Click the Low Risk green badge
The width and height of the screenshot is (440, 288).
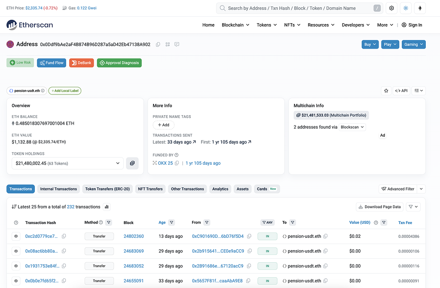coord(20,63)
